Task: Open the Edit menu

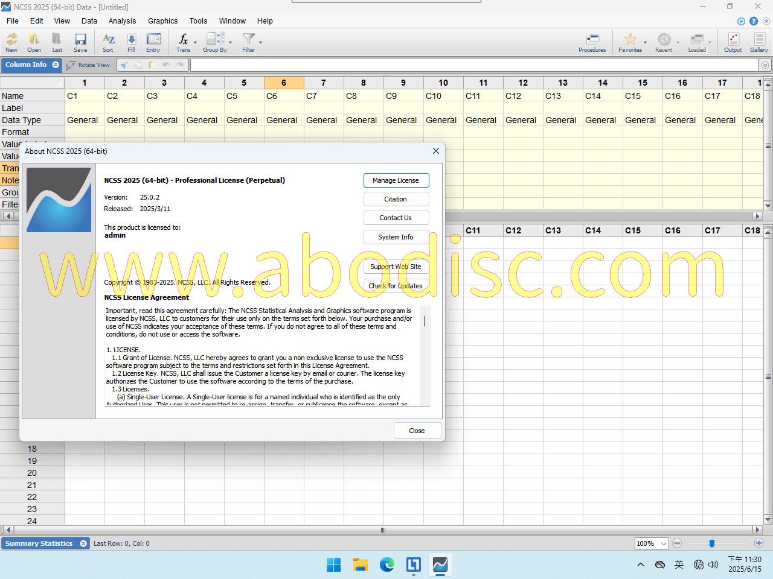Action: point(37,21)
